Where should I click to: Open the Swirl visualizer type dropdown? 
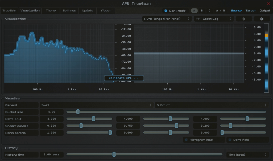[96, 105]
